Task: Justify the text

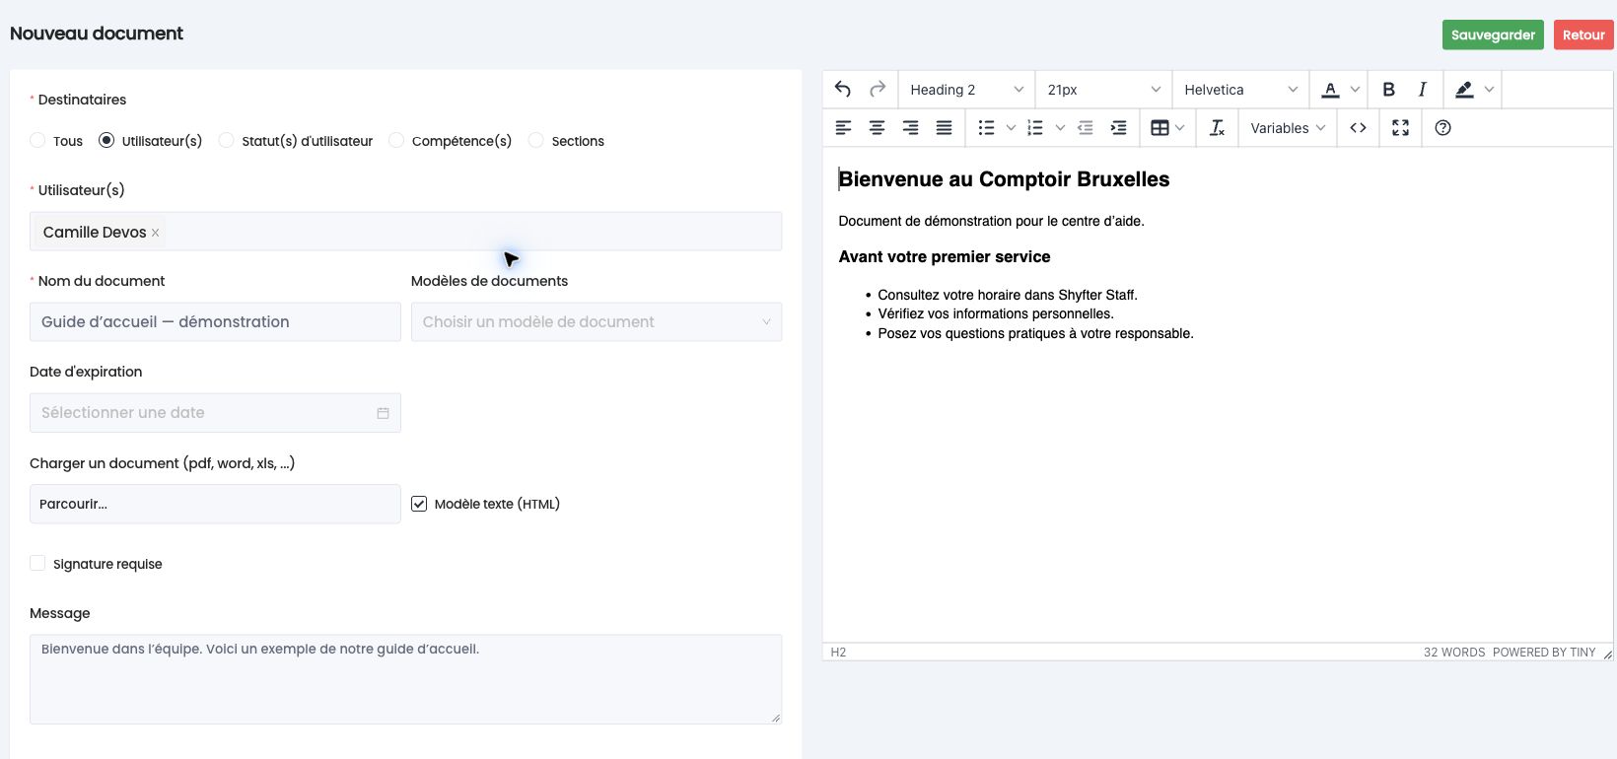Action: tap(944, 128)
